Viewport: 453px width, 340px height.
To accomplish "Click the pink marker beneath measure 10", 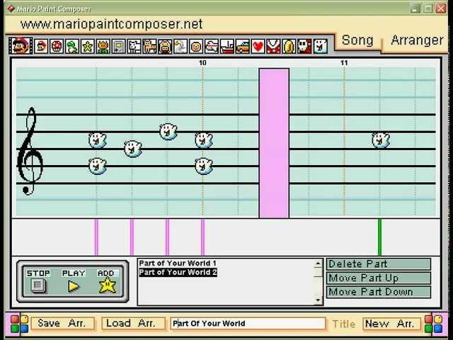I will click(202, 237).
